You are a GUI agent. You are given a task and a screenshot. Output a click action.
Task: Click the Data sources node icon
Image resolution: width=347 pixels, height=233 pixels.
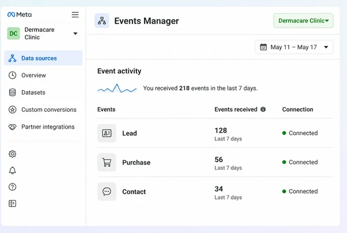point(12,58)
